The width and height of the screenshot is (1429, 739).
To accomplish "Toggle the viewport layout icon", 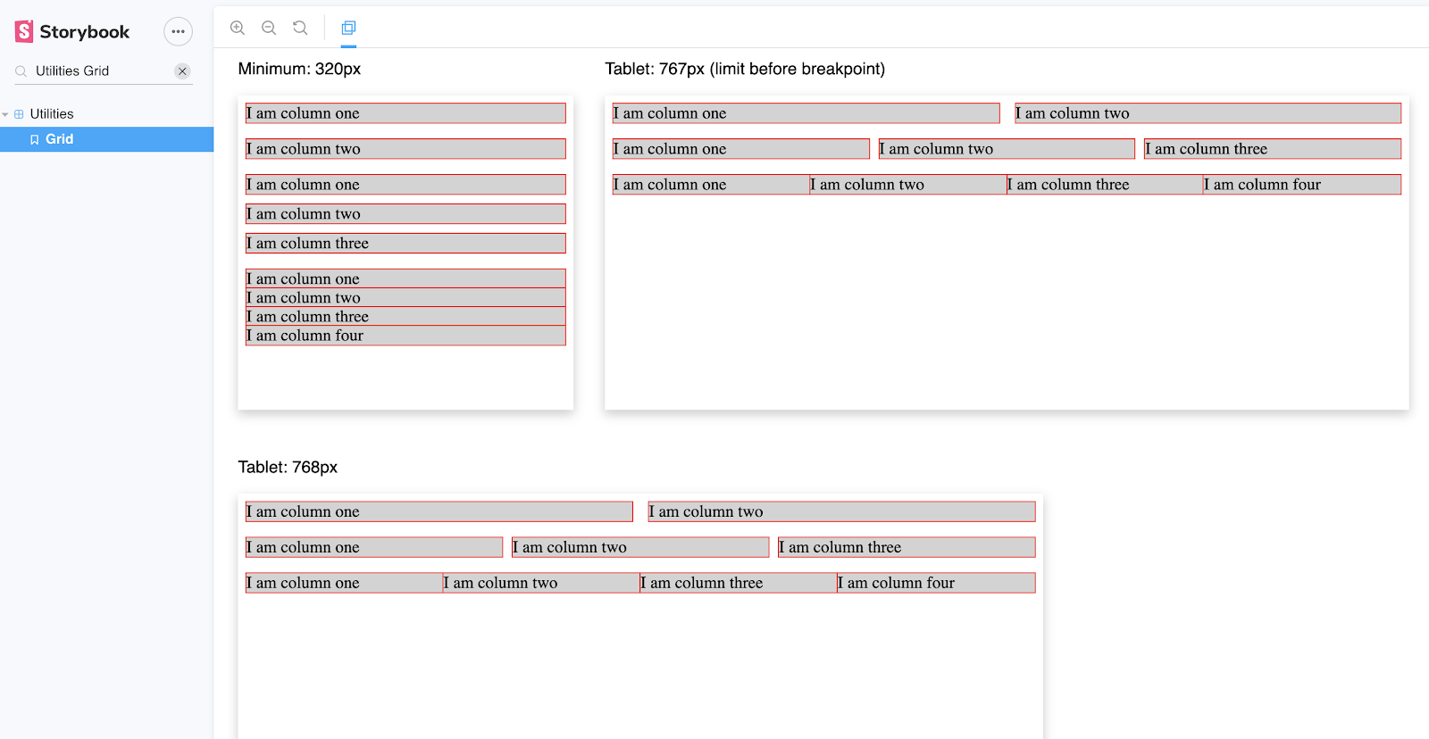I will tap(348, 28).
